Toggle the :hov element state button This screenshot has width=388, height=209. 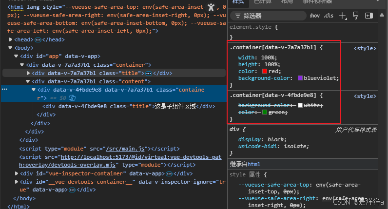click(314, 16)
